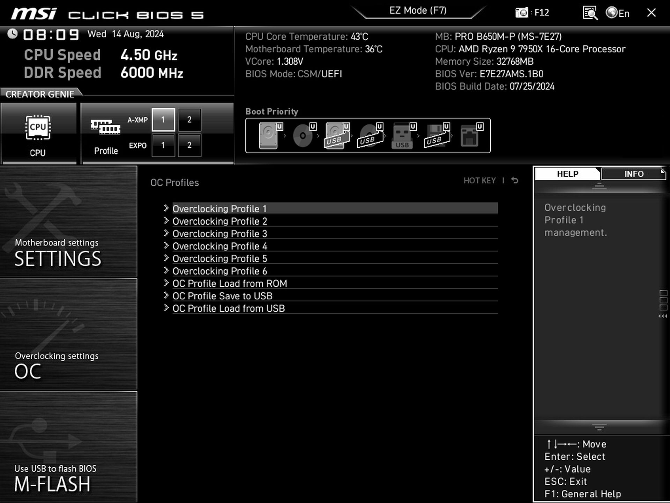Enable A-XMP profile 2
The height and width of the screenshot is (503, 670).
point(189,120)
